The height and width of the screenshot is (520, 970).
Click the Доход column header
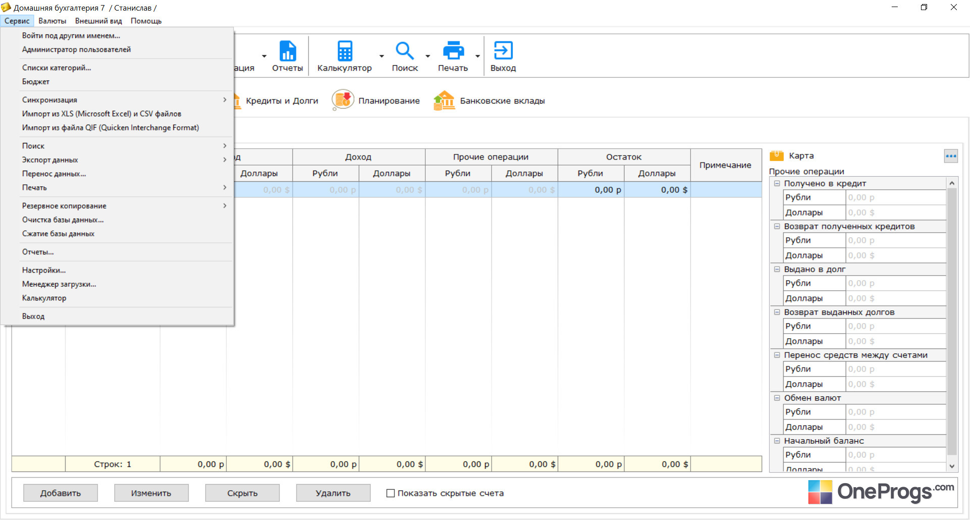359,157
